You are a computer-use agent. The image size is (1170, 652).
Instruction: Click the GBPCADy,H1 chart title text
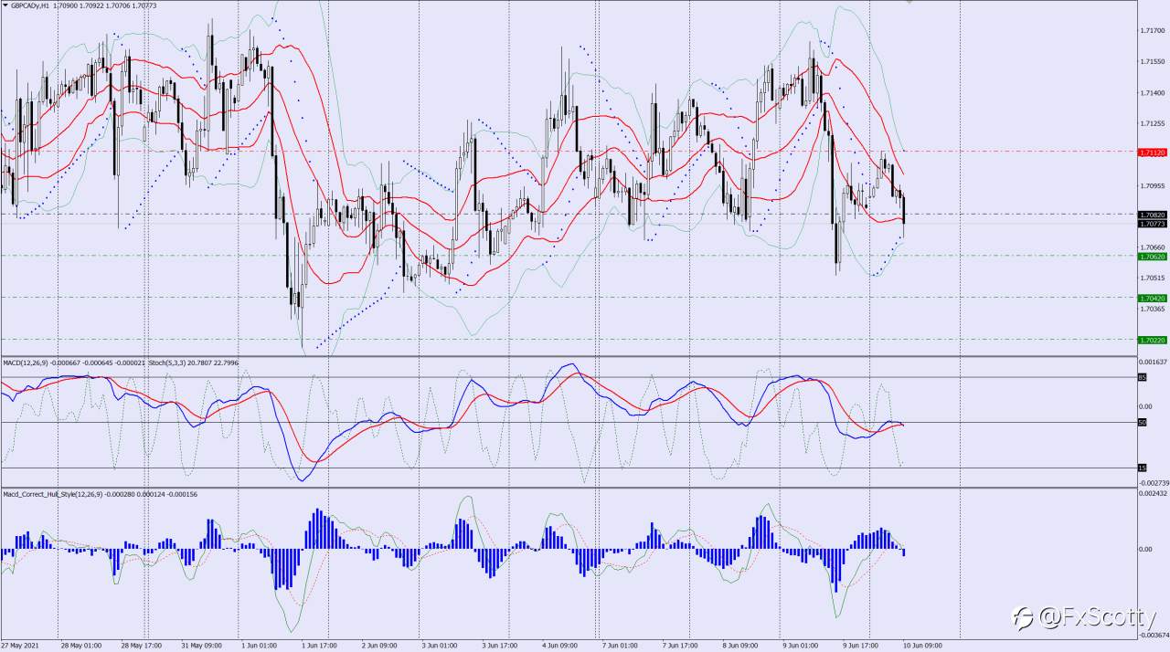[29, 5]
